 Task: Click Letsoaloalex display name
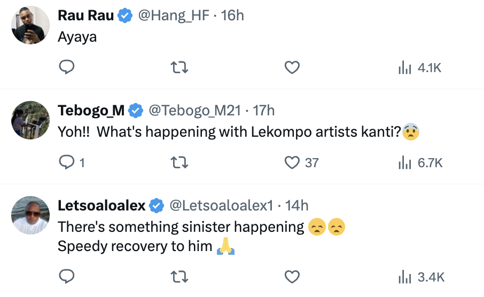(101, 205)
